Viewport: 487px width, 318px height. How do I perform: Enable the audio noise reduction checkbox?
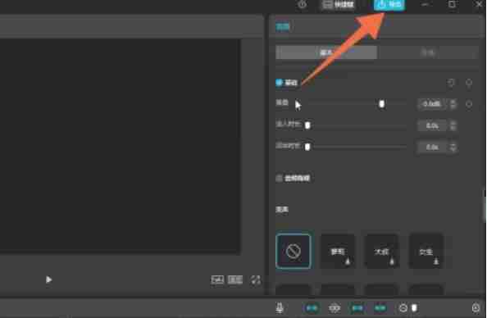(280, 178)
